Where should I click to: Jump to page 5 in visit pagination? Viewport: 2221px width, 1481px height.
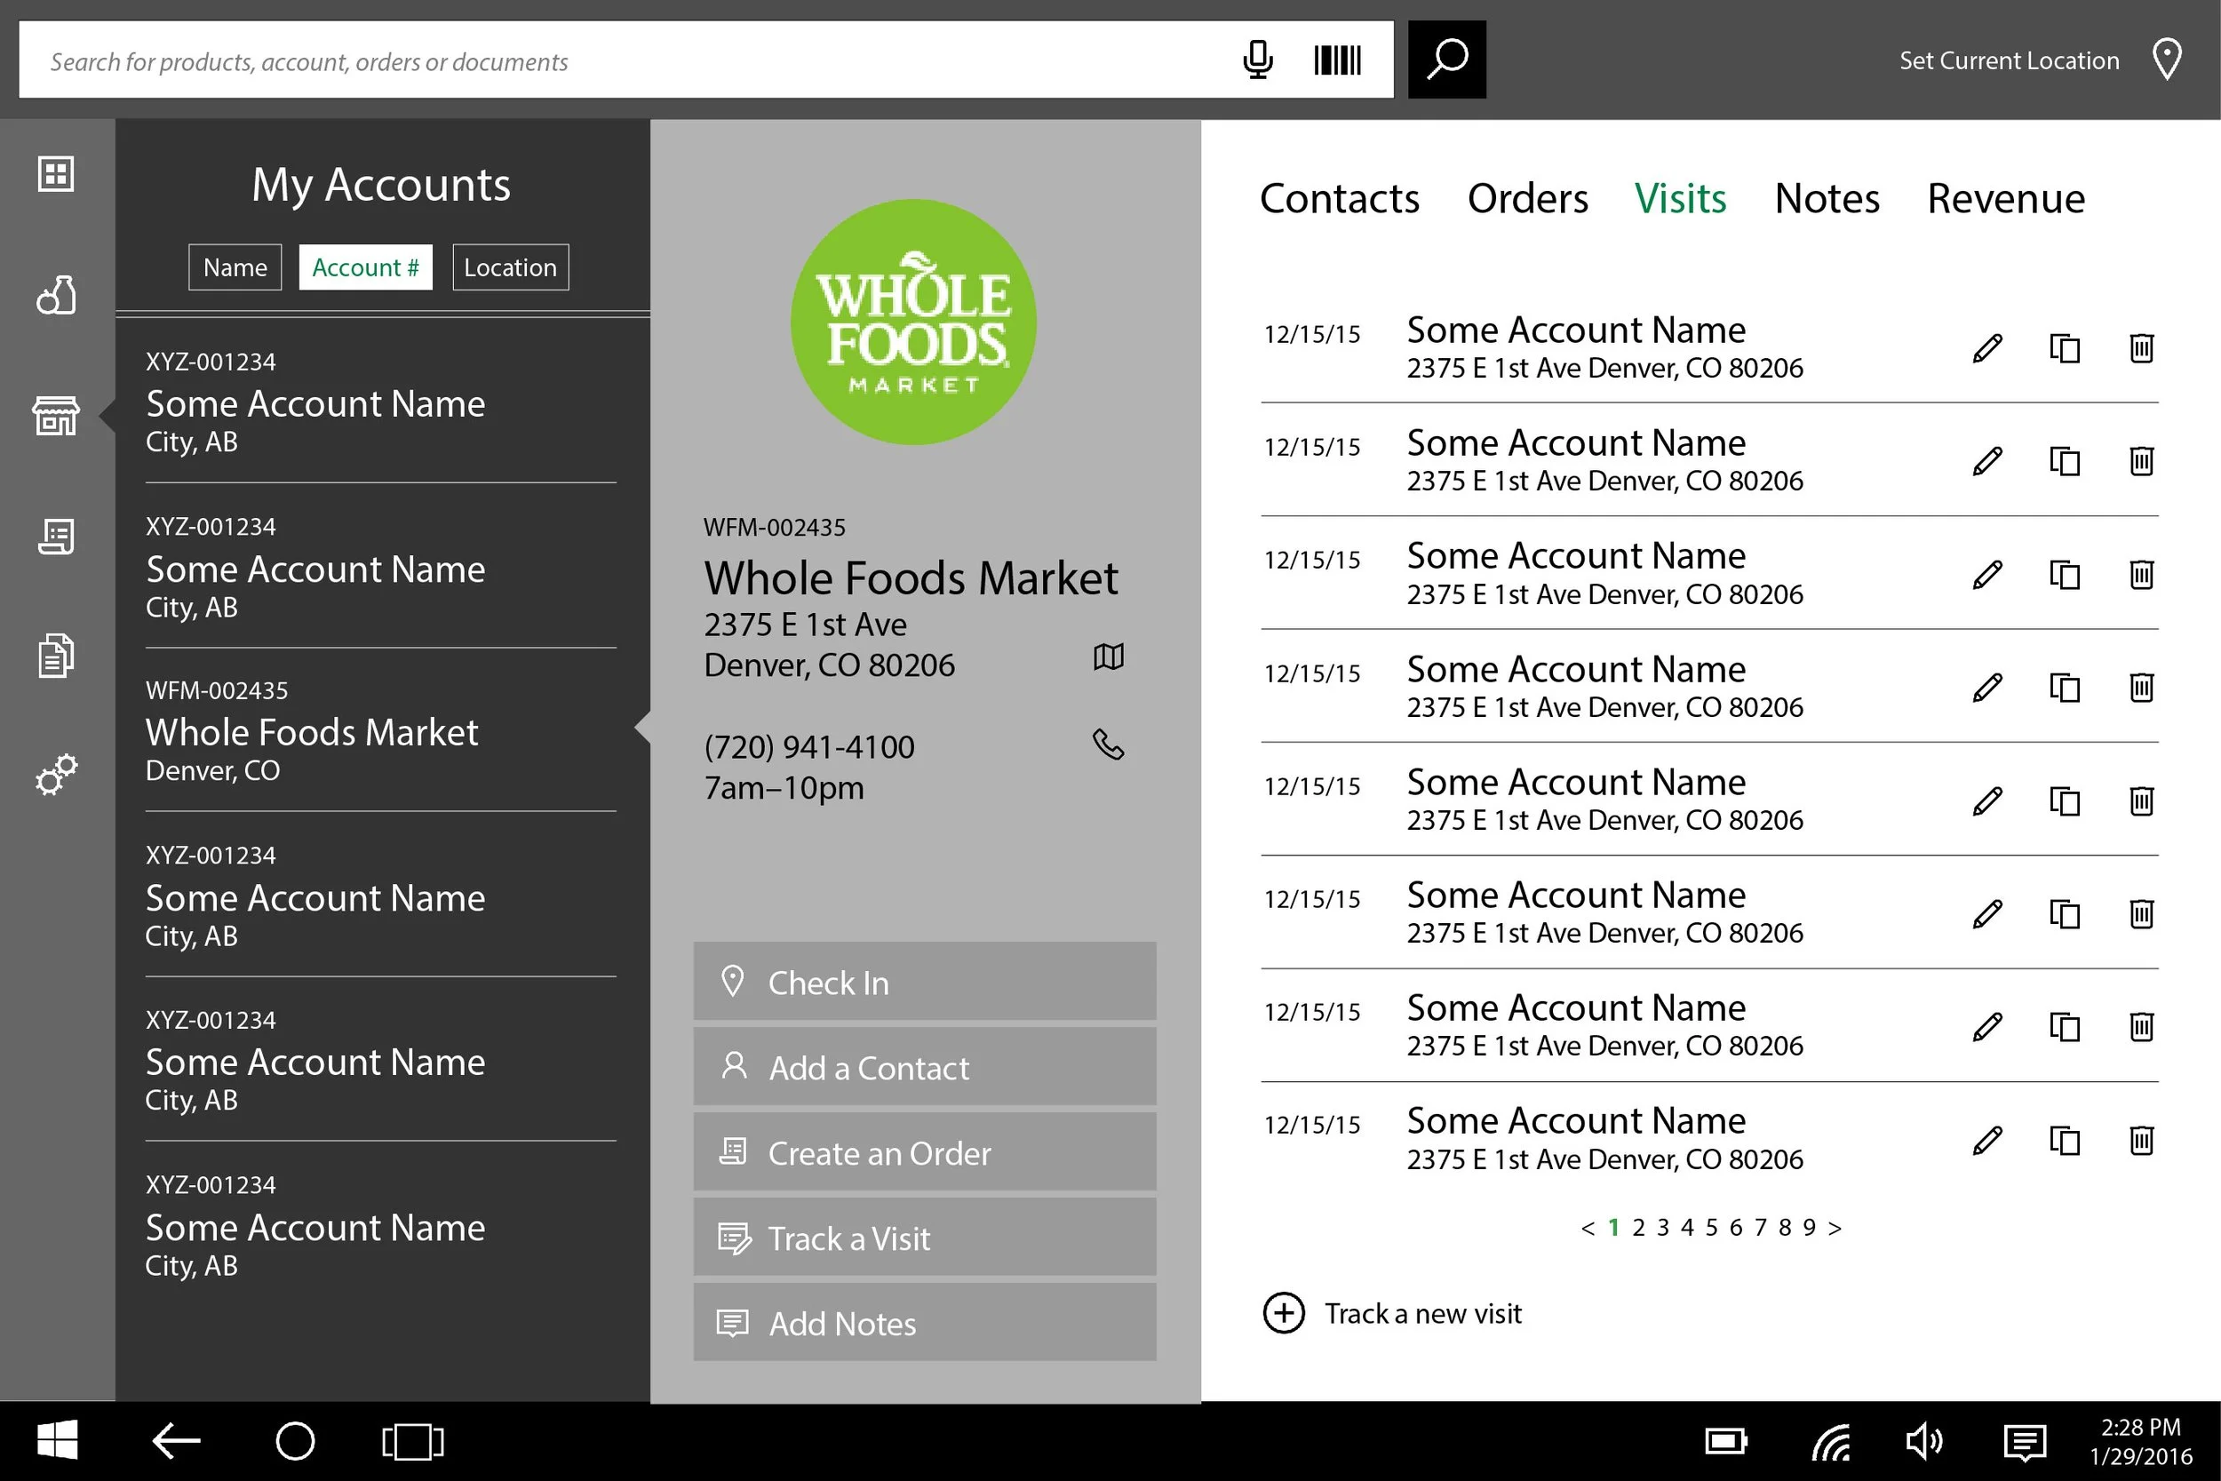[x=1711, y=1227]
